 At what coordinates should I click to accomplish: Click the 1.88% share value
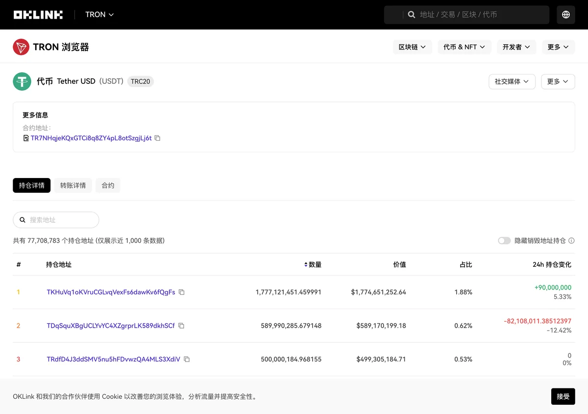coord(463,292)
